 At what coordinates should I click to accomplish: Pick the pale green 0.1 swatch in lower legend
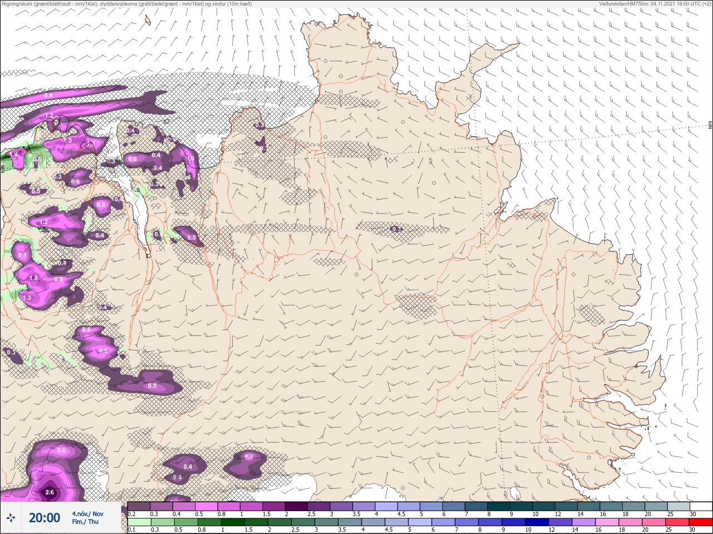pos(139,522)
